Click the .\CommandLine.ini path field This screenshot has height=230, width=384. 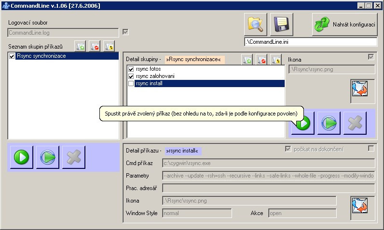click(x=311, y=42)
